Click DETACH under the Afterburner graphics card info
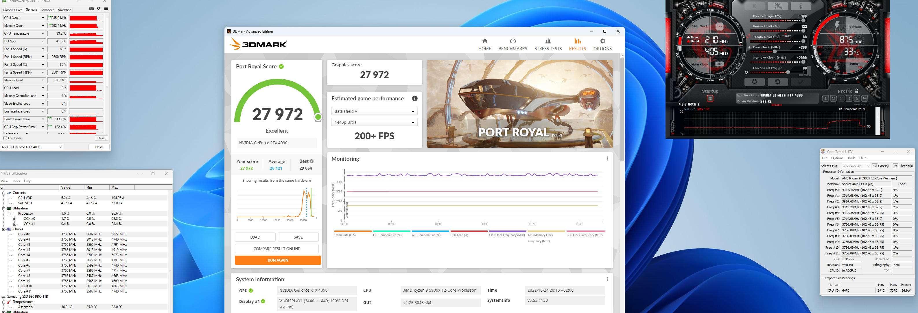This screenshot has height=313, width=918. tap(776, 105)
